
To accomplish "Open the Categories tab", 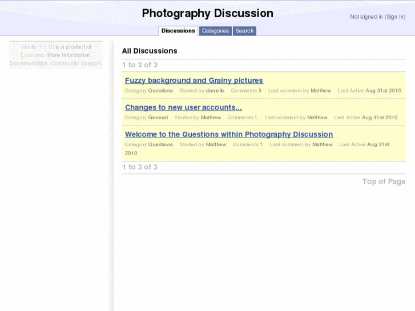I will click(x=215, y=31).
